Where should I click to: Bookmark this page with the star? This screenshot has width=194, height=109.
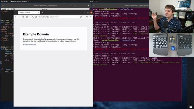point(81,17)
